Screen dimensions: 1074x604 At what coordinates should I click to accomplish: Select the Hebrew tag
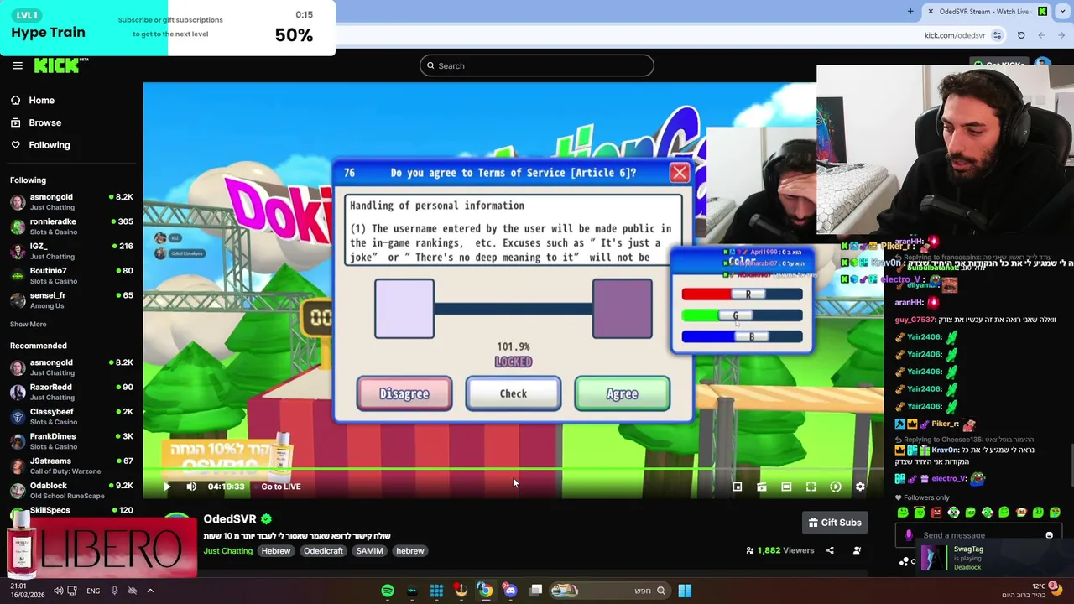(x=276, y=551)
